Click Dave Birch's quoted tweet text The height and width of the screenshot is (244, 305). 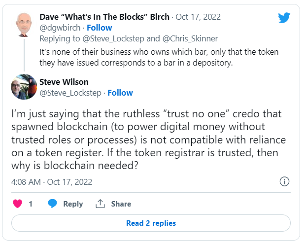[159, 57]
